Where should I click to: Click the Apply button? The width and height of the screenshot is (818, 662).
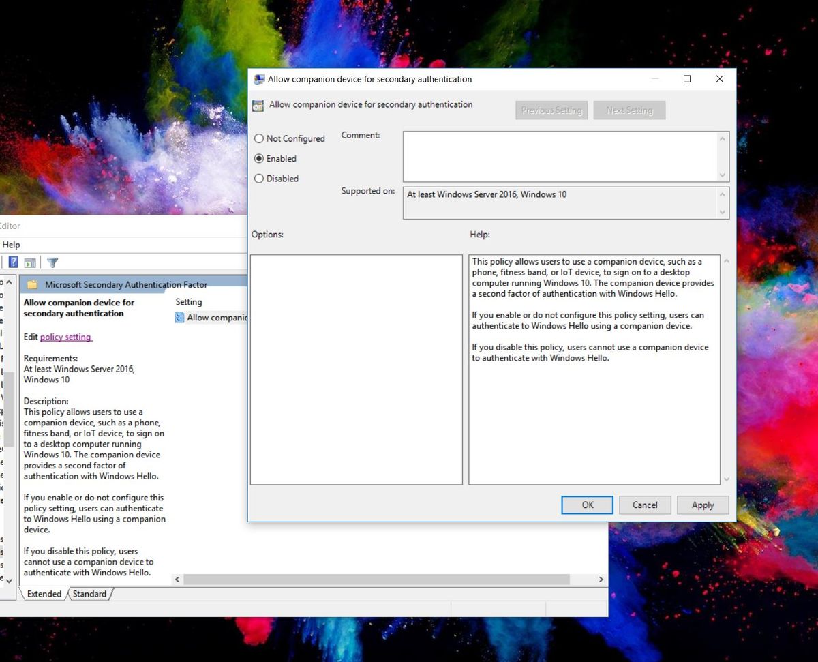point(703,505)
